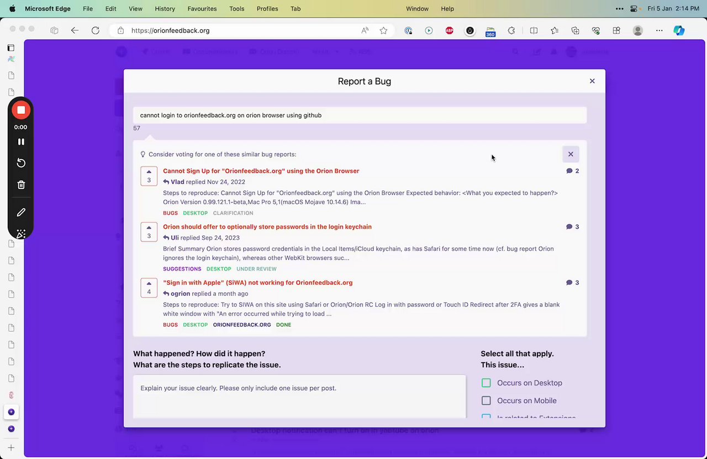The width and height of the screenshot is (707, 459).
Task: Open user Vlad's profile link
Action: 177,182
